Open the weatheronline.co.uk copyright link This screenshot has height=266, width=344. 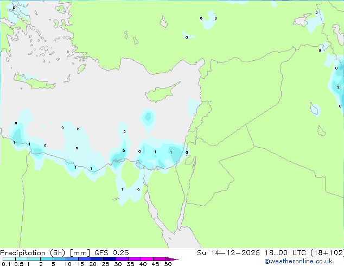(298, 261)
